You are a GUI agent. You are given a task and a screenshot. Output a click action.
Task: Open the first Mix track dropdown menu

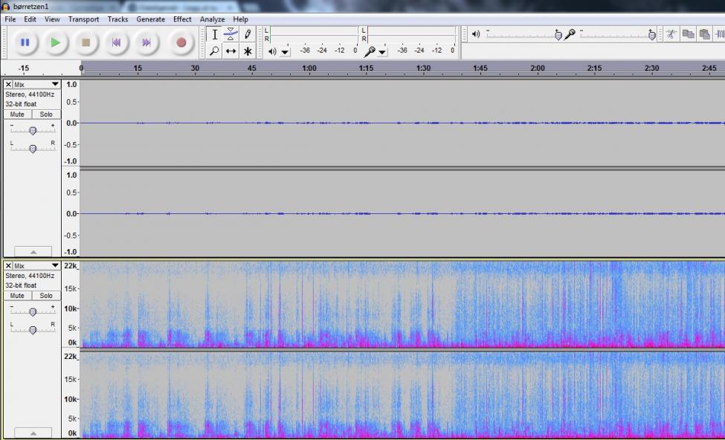[x=54, y=85]
